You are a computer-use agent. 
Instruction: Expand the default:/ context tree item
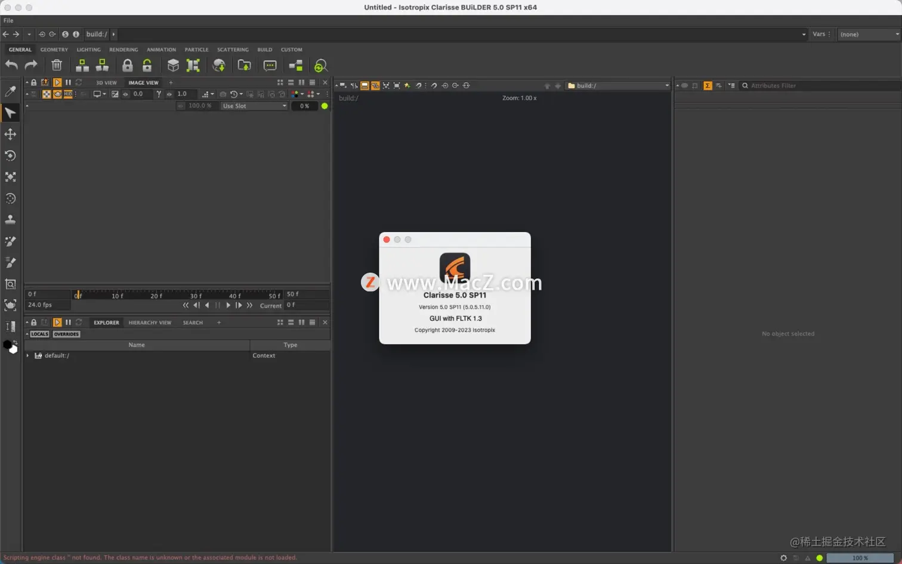[27, 355]
